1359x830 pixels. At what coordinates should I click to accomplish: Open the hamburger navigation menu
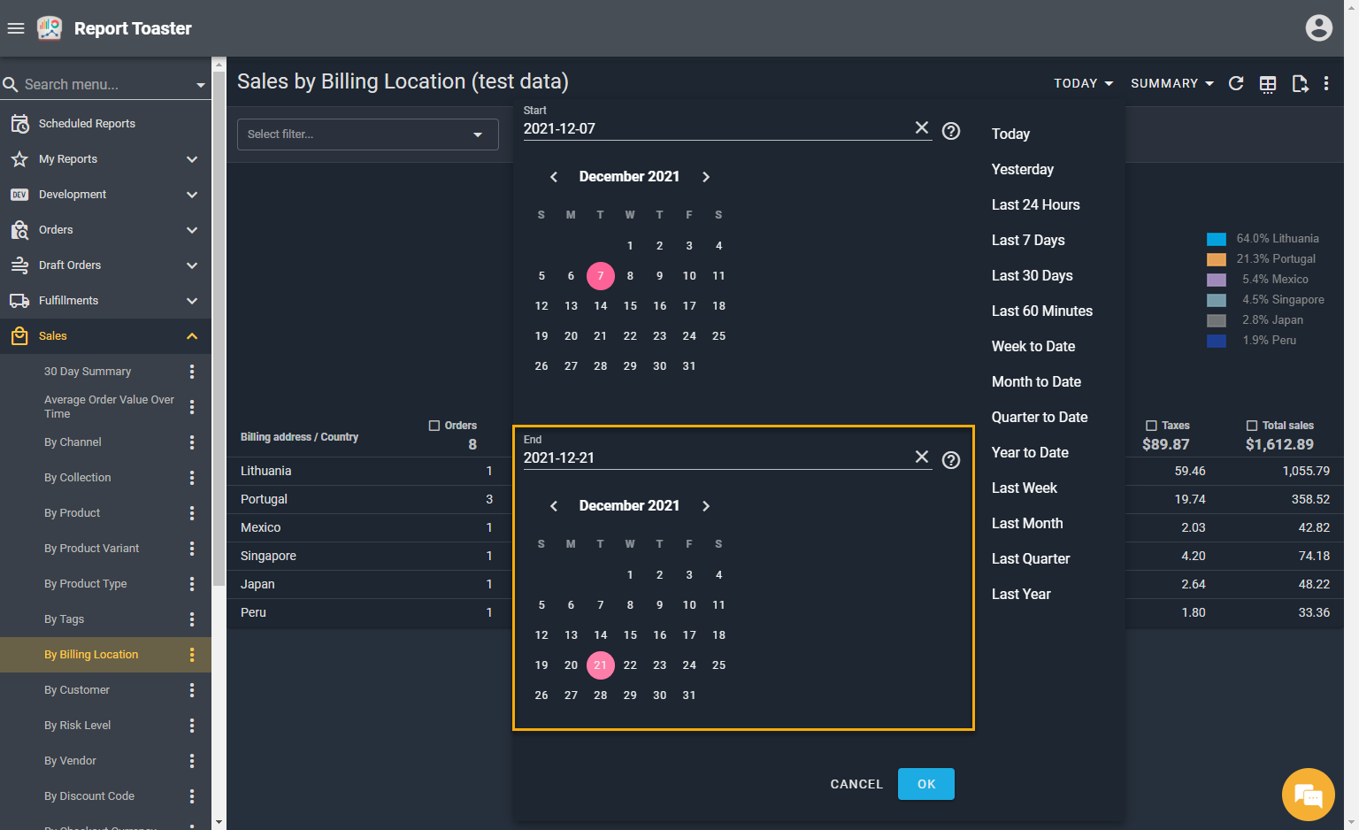(16, 28)
